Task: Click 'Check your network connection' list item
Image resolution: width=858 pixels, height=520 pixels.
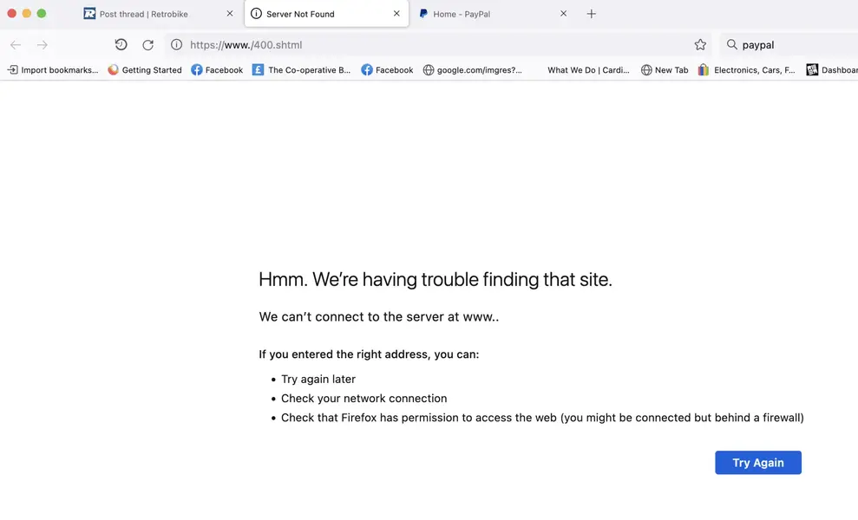Action: [x=364, y=399]
